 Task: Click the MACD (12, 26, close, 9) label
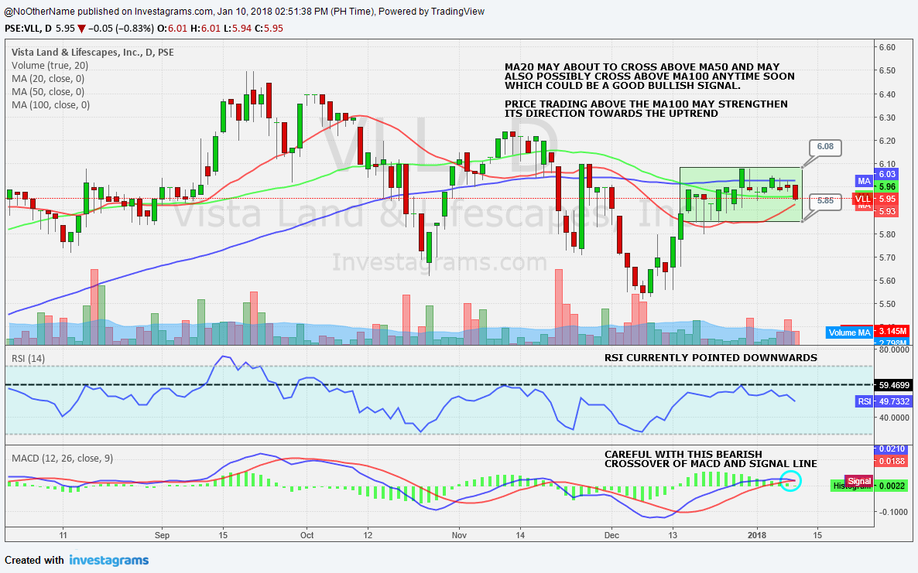(x=63, y=458)
